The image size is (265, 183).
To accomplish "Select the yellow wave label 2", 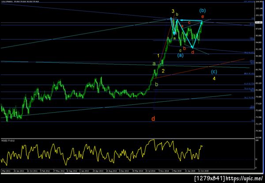I will pyautogui.click(x=163, y=71).
